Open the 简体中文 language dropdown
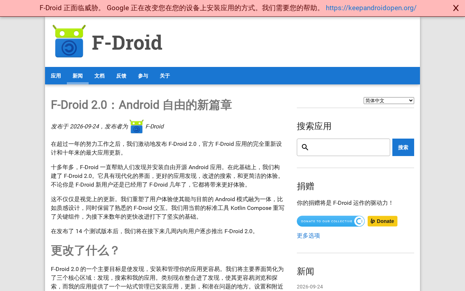 pyautogui.click(x=389, y=101)
